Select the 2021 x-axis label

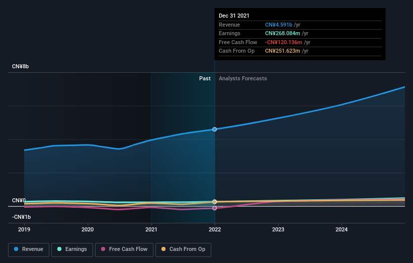coord(151,229)
